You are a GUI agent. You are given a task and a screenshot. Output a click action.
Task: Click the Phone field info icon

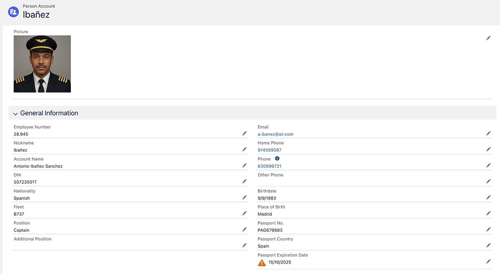point(277,159)
